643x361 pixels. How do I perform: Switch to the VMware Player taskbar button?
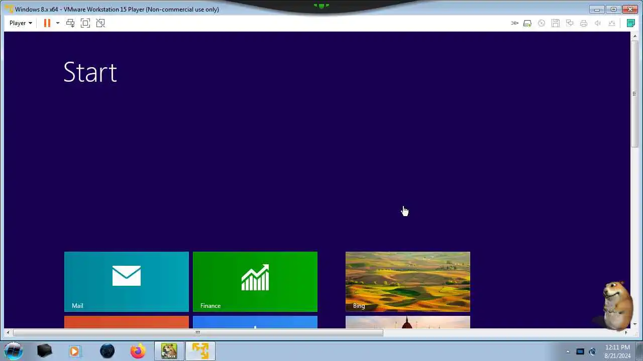pos(200,351)
